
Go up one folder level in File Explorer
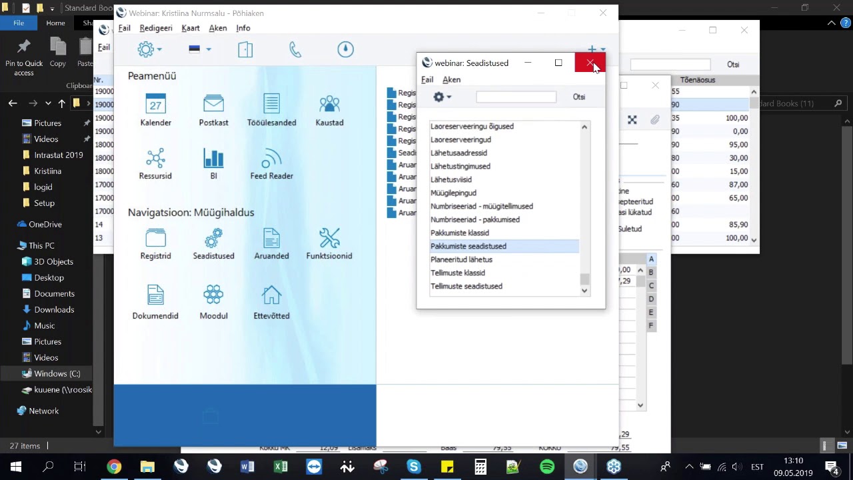(61, 103)
